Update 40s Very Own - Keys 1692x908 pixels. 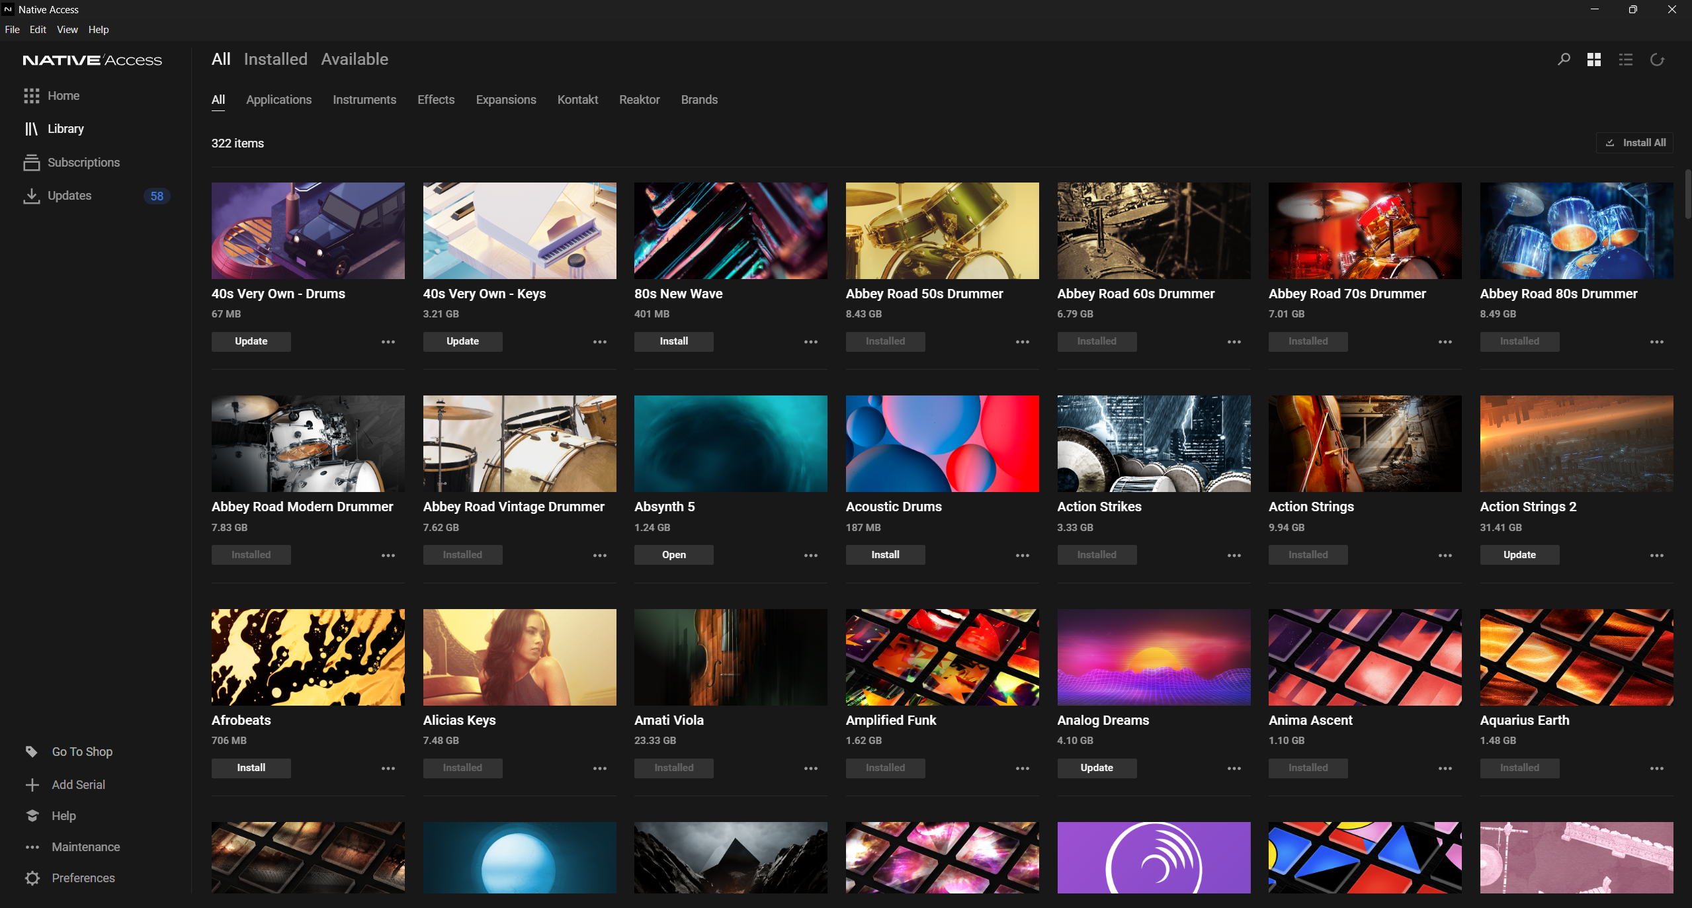tap(463, 341)
